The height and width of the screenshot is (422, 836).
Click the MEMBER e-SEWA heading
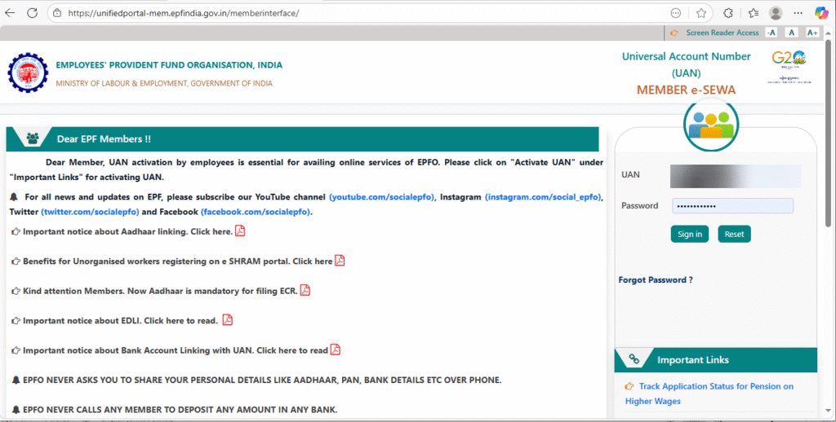686,90
